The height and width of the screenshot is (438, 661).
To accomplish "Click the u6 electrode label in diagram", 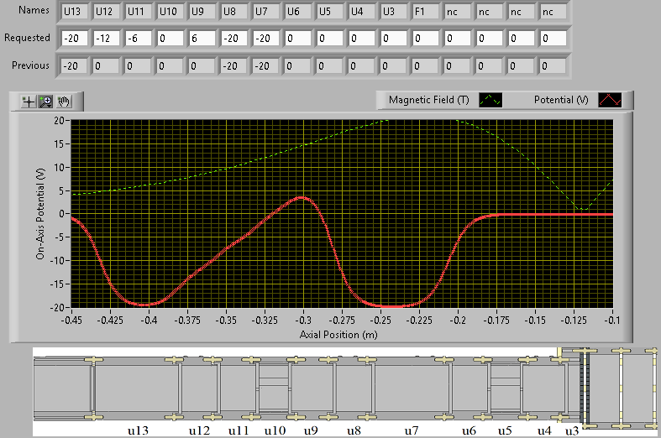I will tap(469, 430).
